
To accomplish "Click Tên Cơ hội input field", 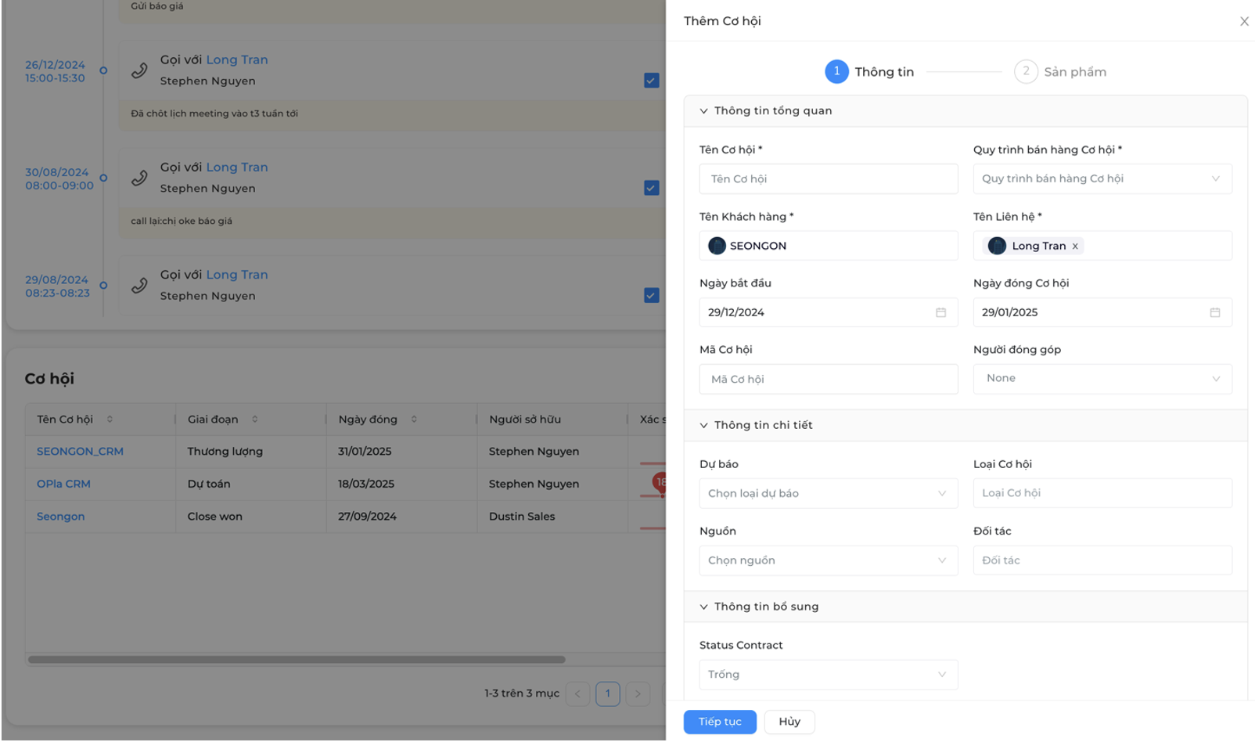I will [x=829, y=179].
